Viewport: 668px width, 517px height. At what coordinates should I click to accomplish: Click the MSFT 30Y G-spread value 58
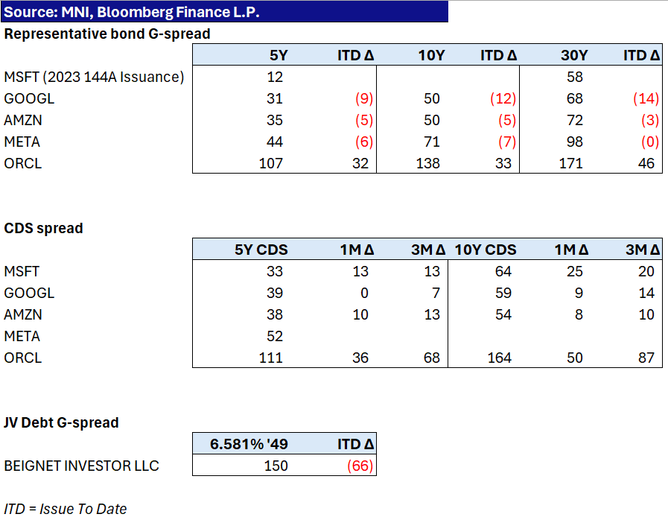575,77
